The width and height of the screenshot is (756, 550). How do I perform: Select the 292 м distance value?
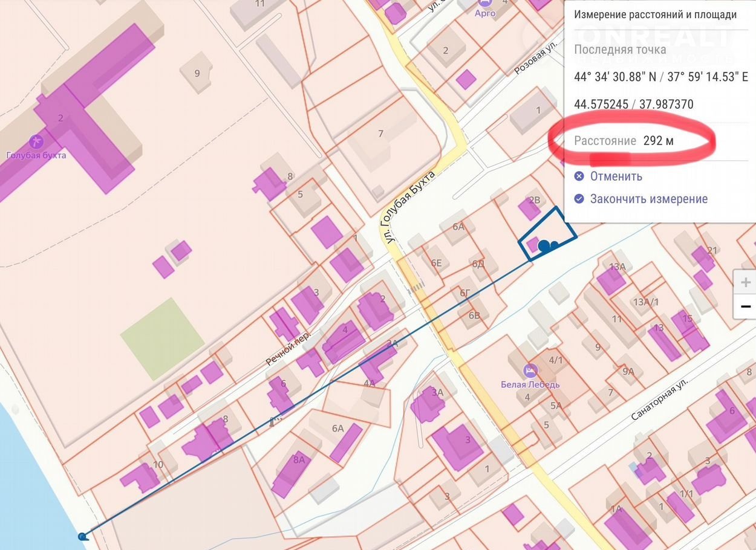[658, 141]
